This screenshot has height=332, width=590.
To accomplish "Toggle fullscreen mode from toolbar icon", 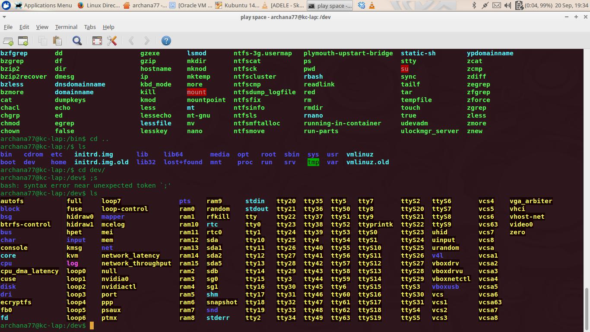I will [x=97, y=41].
